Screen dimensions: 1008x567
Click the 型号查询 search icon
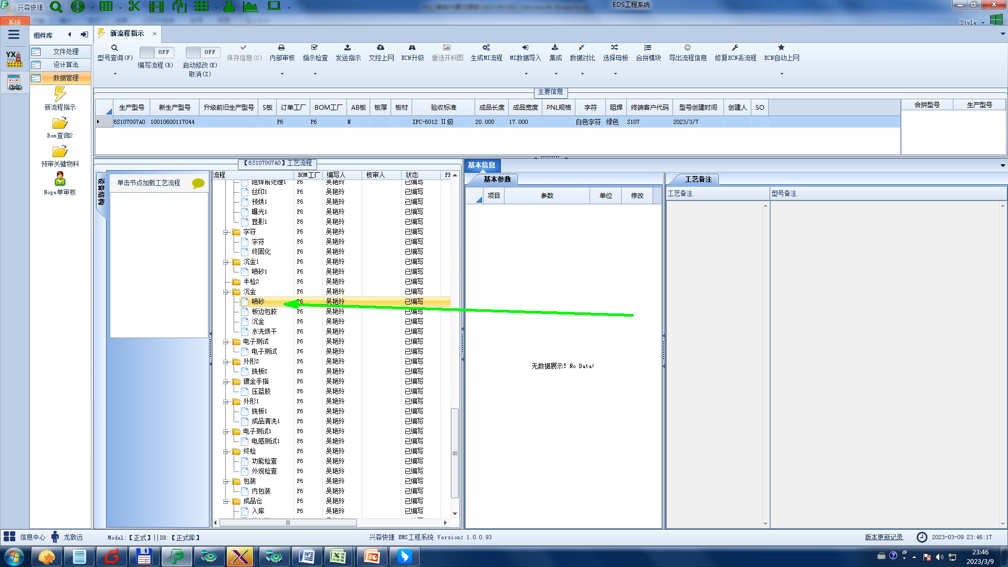[114, 48]
